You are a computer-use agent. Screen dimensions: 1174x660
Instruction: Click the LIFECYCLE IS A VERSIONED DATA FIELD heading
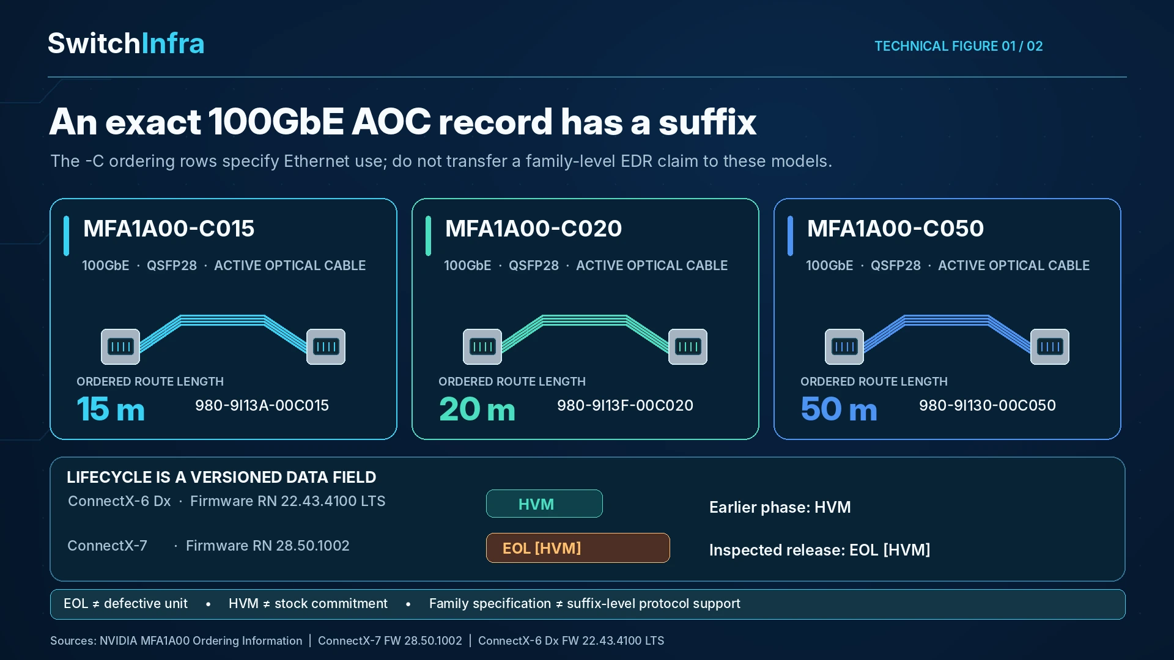click(221, 477)
